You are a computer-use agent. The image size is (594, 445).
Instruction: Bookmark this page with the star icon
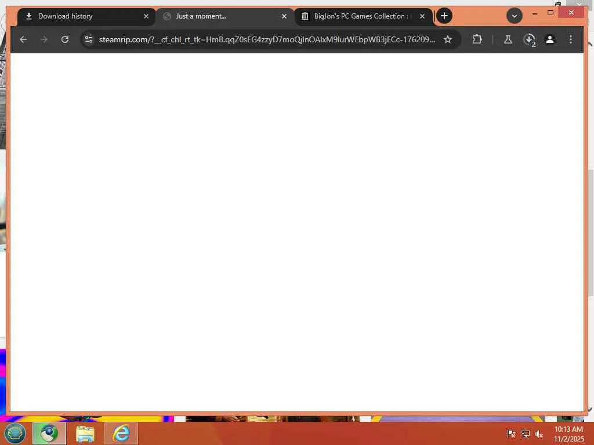448,39
